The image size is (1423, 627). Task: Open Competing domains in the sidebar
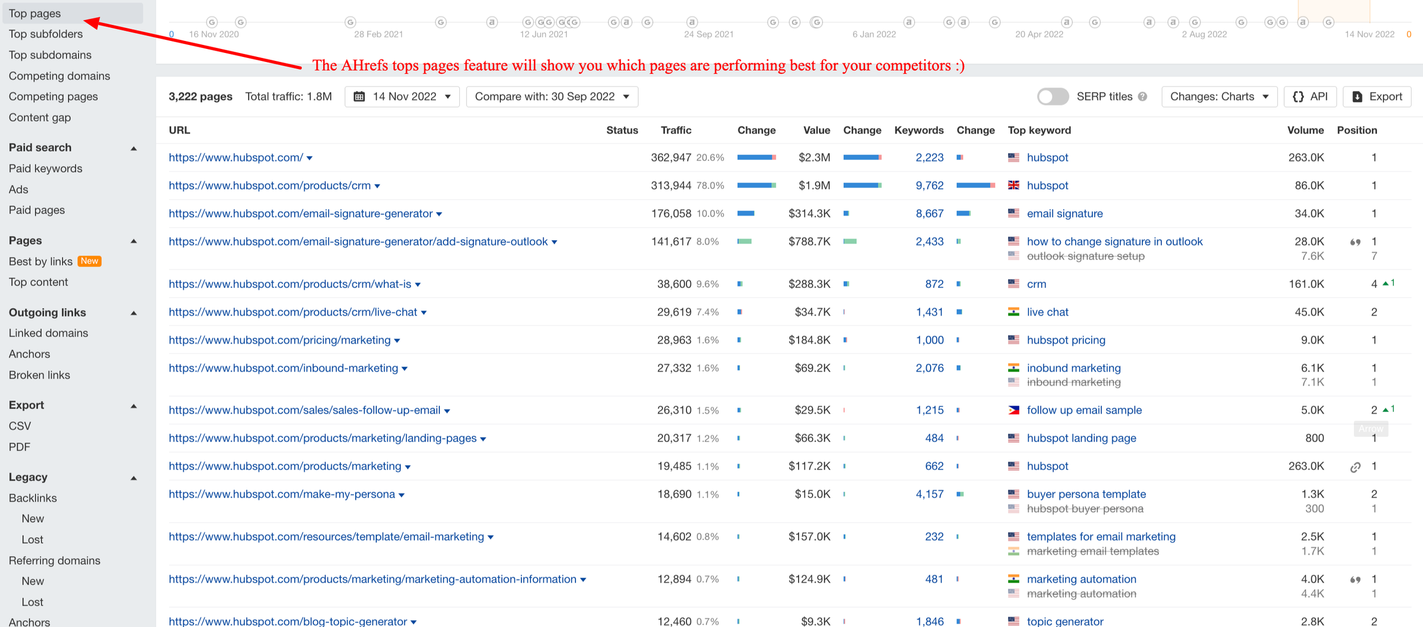click(59, 76)
